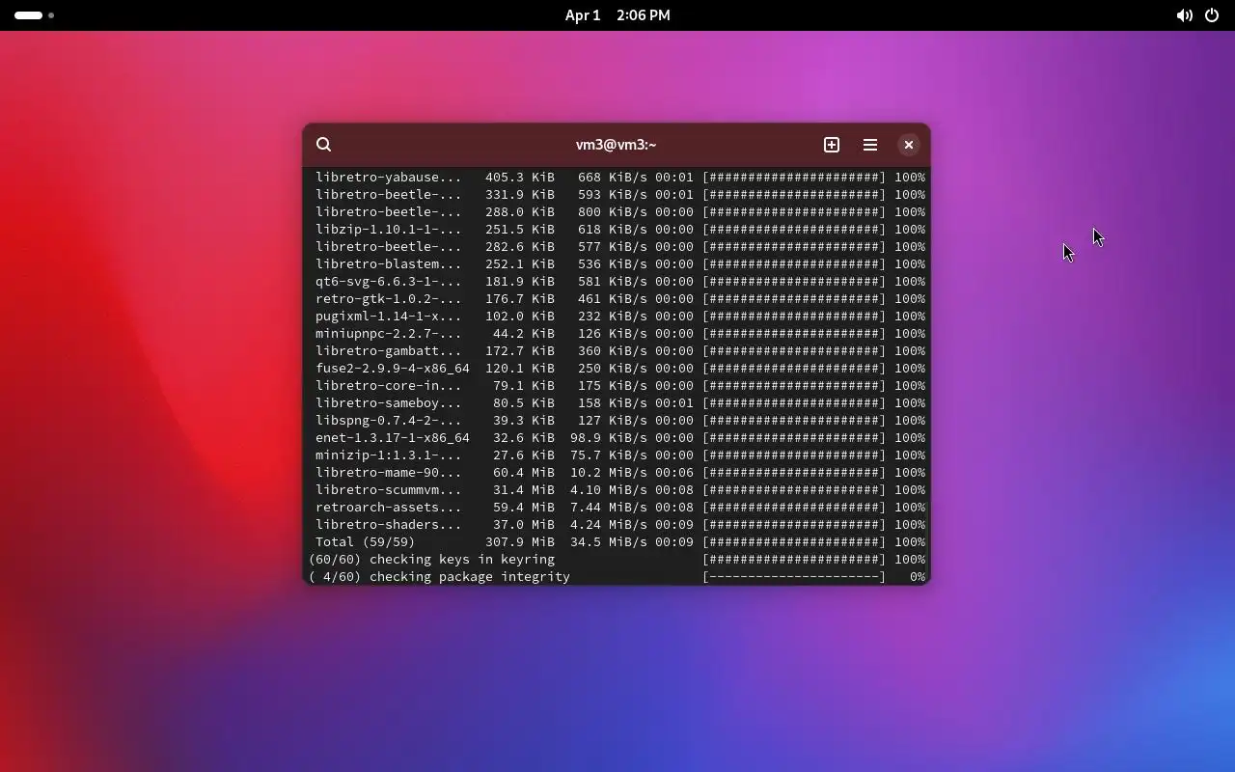Open a new terminal tab
Viewport: 1235px width, 772px height.
tap(832, 145)
